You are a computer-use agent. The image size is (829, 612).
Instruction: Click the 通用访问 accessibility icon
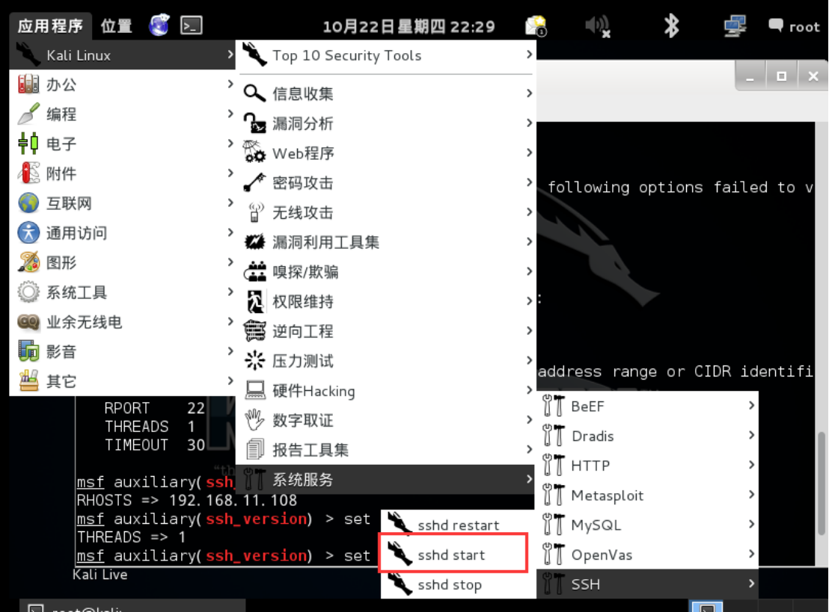28,232
